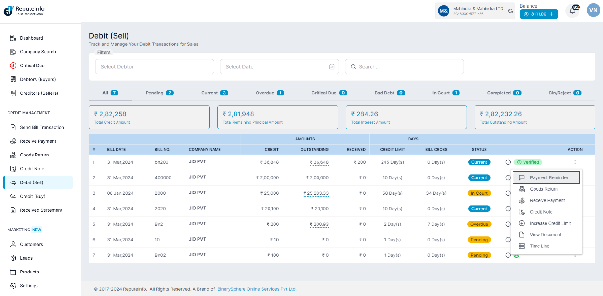Open the three-dot action menu for bill bn200
Image resolution: width=603 pixels, height=296 pixels.
(575, 162)
